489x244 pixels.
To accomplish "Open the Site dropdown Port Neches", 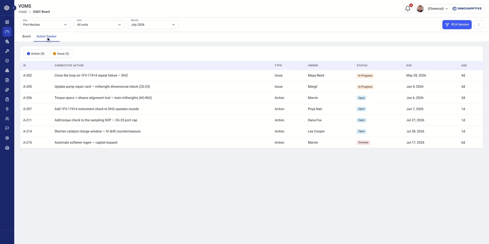I will [45, 24].
